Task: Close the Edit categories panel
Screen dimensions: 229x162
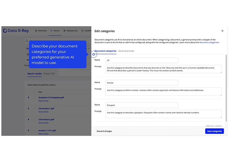Action: (x=222, y=31)
